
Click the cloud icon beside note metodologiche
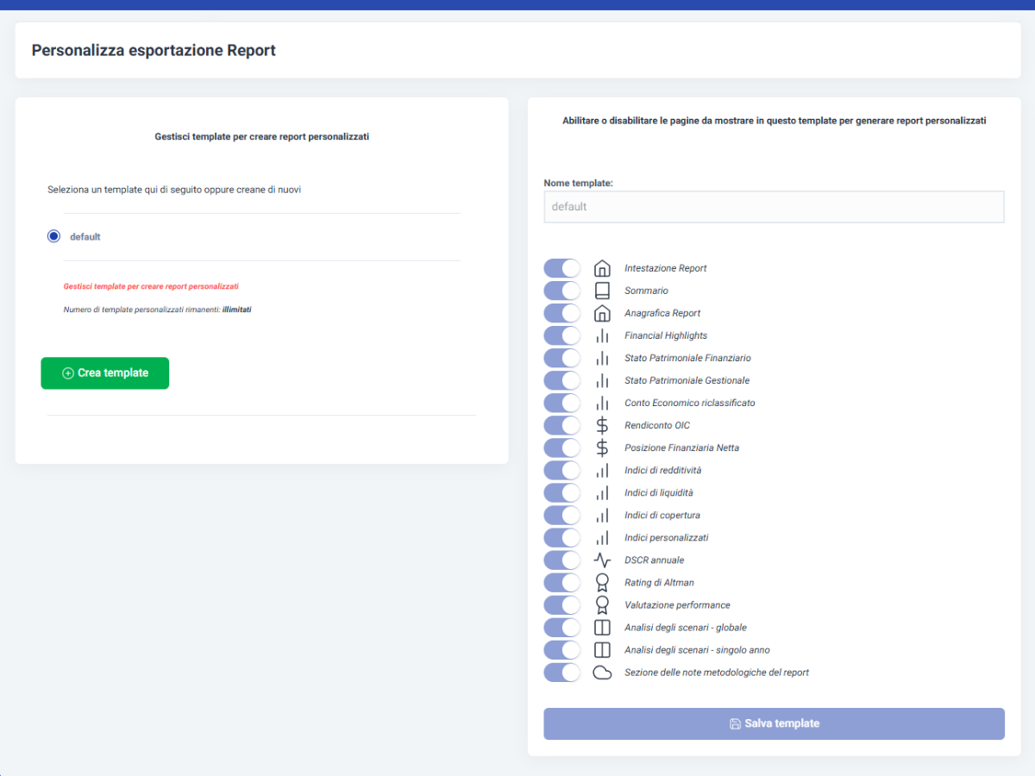click(602, 672)
